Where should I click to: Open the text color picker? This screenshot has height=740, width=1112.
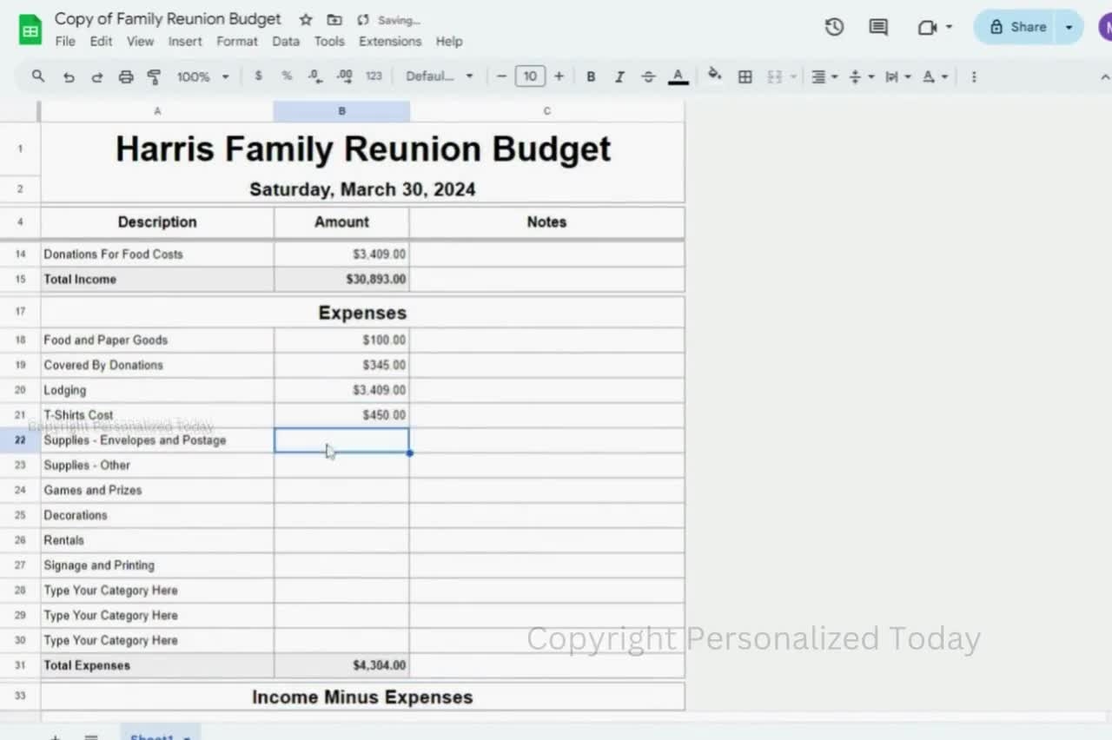[x=678, y=76]
